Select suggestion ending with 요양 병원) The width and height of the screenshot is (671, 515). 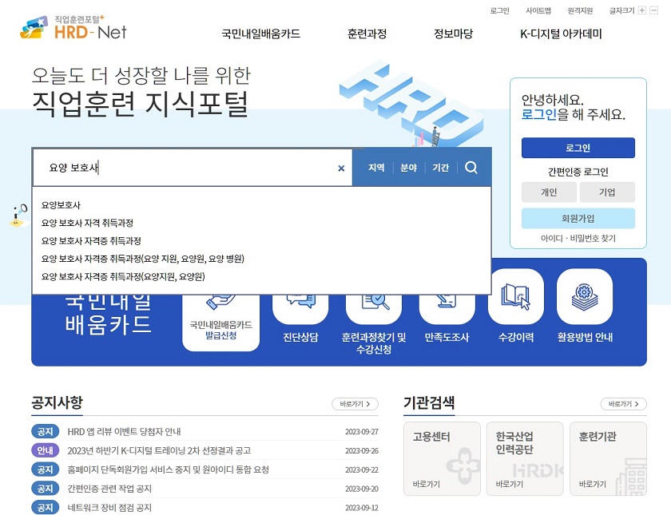click(142, 259)
